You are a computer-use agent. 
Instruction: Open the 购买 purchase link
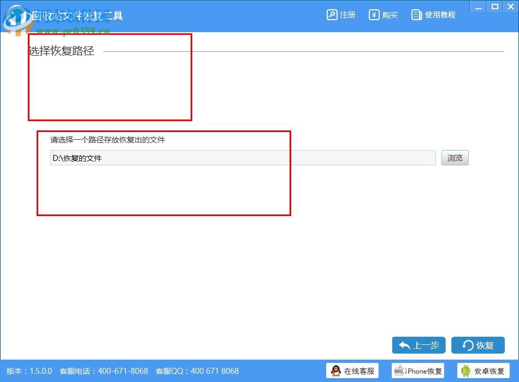pyautogui.click(x=384, y=15)
